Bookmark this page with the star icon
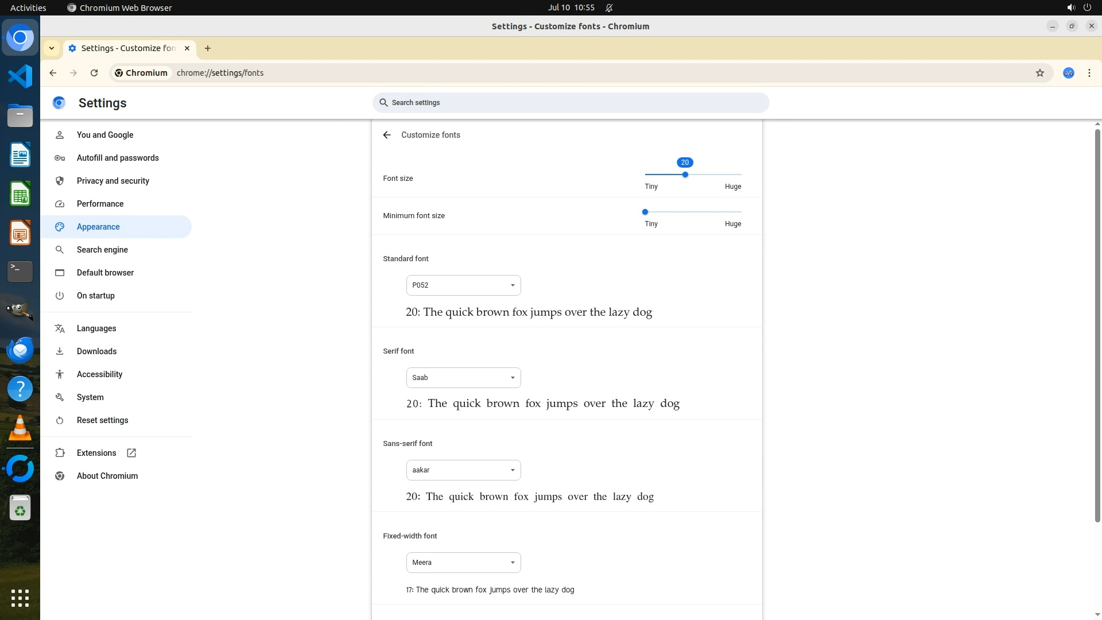Screen dimensions: 1102x620 [x=1039, y=73]
